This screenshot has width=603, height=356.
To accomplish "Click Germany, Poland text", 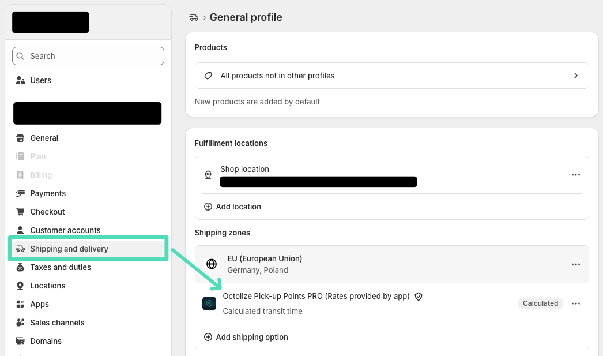I will pyautogui.click(x=258, y=270).
